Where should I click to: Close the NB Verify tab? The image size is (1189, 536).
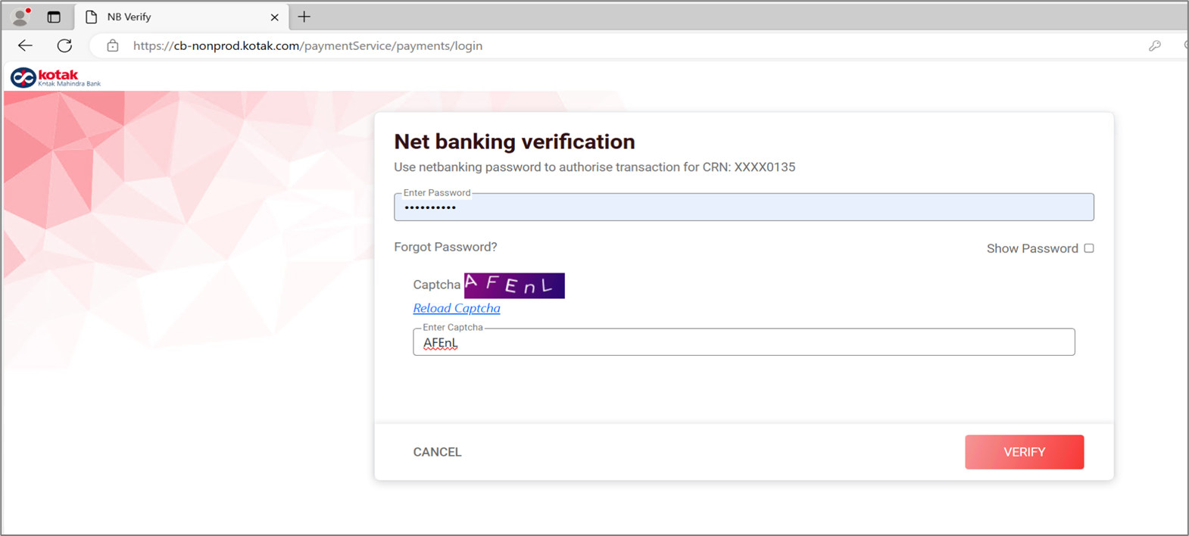coord(274,17)
